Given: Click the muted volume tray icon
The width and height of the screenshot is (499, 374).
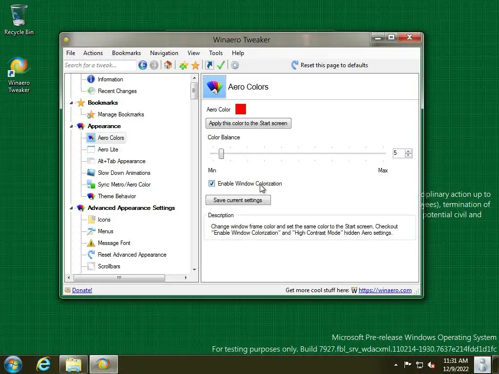Looking at the screenshot, I should click(432, 365).
